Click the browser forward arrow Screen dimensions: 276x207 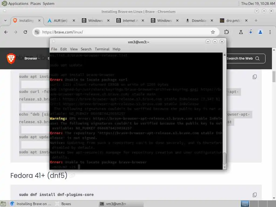coord(16,32)
